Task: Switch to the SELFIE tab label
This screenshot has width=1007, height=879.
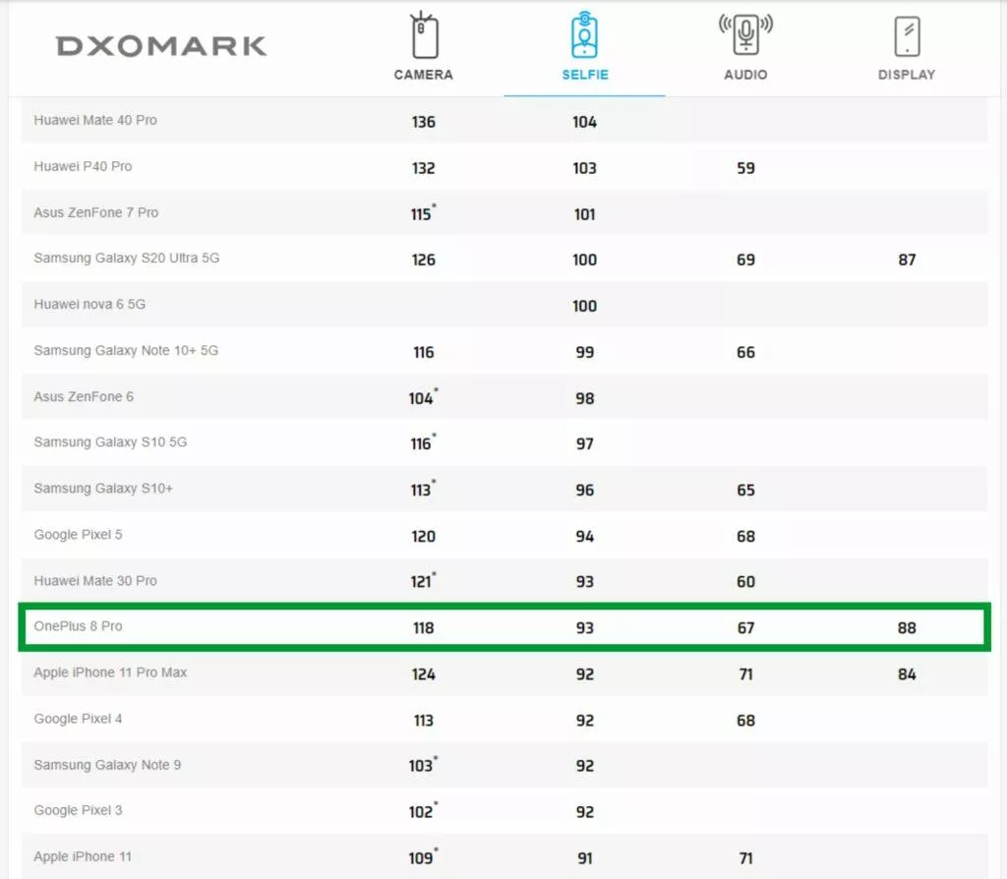Action: (585, 75)
